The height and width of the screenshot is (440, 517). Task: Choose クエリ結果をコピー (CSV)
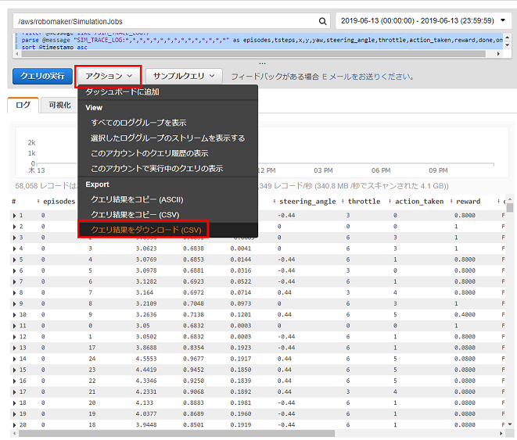click(x=136, y=214)
